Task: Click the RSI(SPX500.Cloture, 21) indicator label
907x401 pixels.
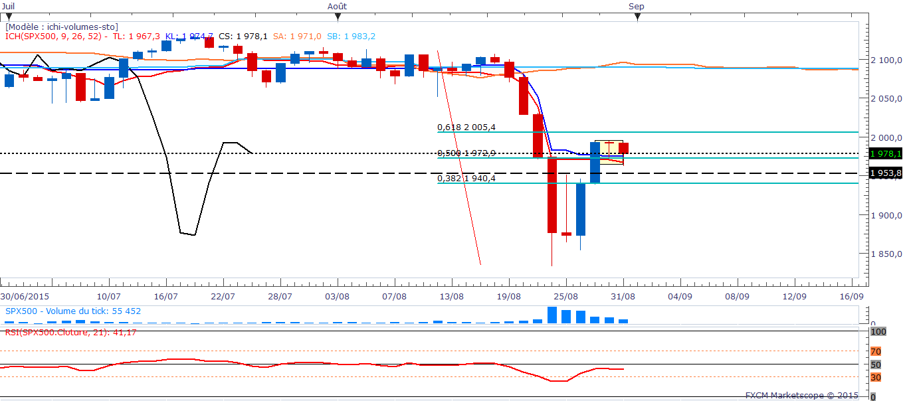Action: (x=71, y=332)
